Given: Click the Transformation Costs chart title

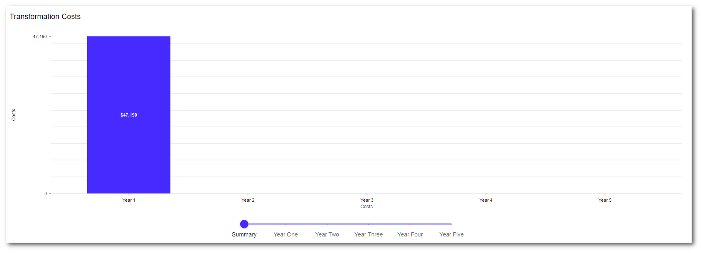Looking at the screenshot, I should click(45, 17).
